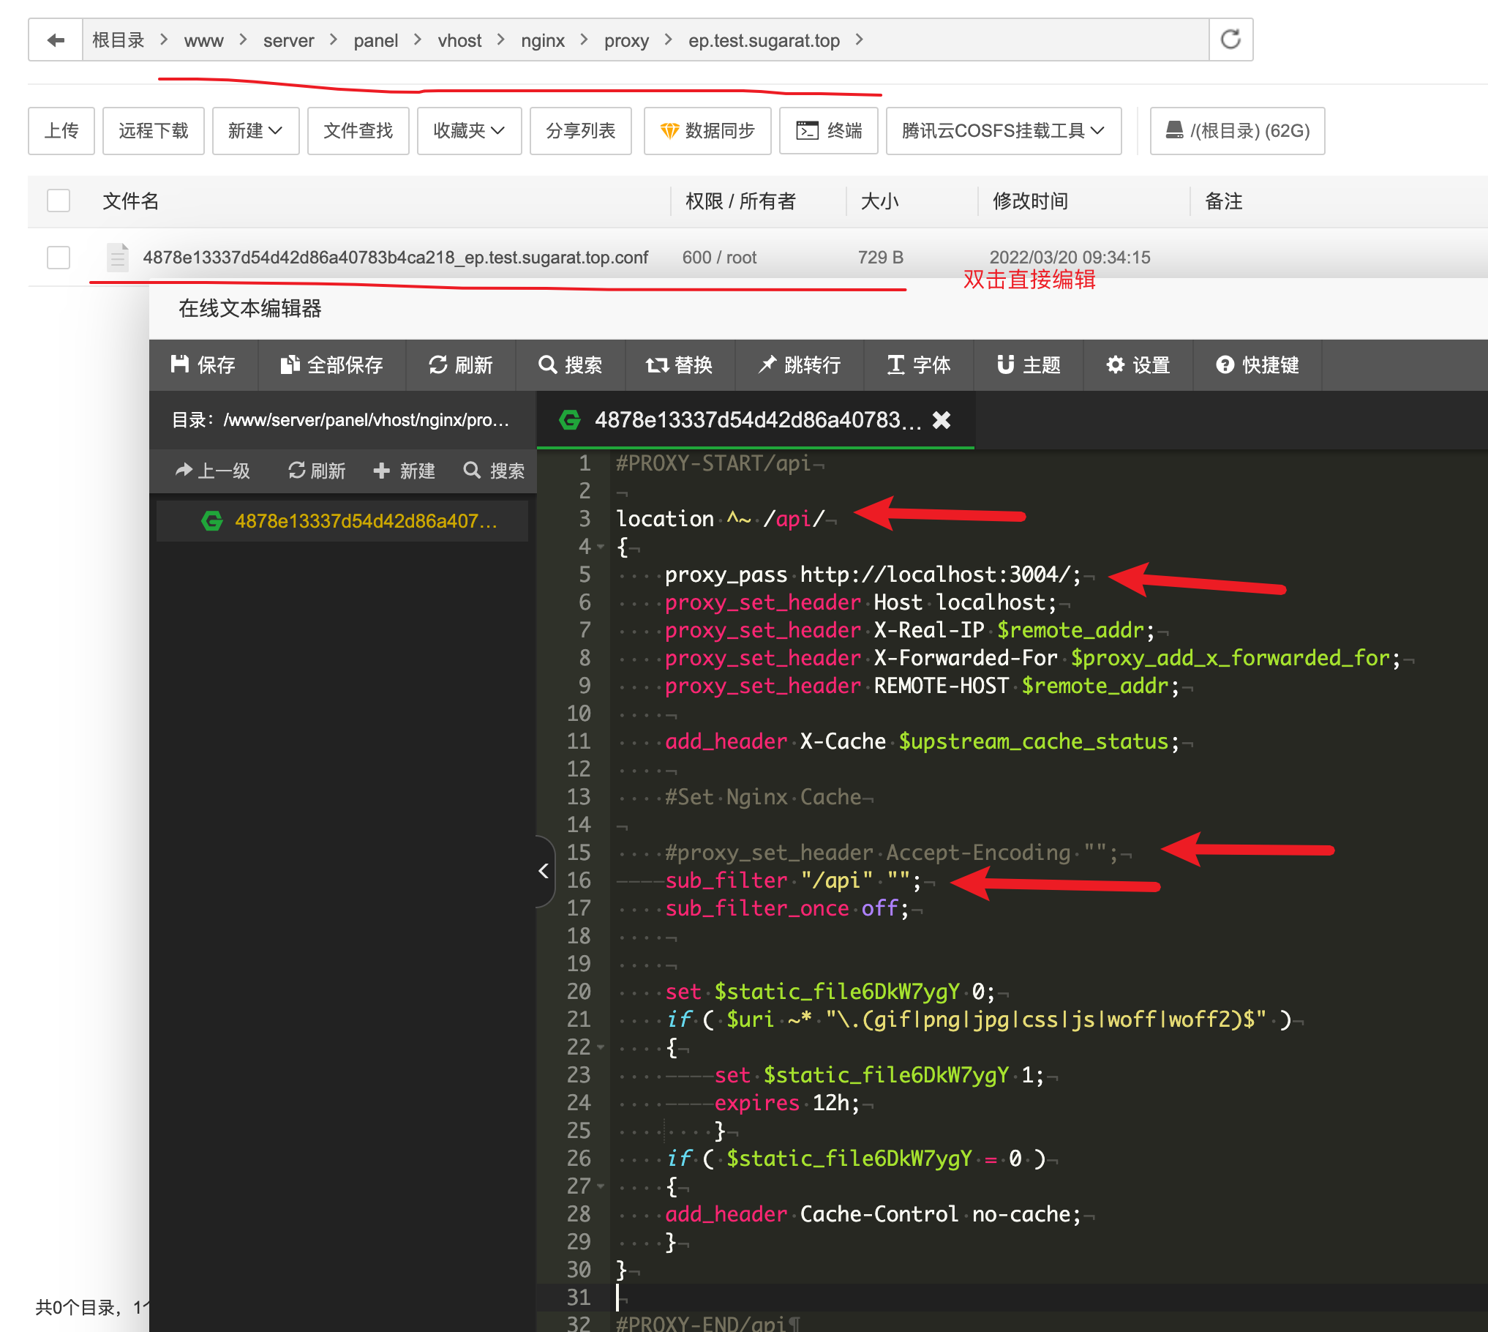The height and width of the screenshot is (1332, 1488).
Task: Click sidebar 刷新 refresh icon
Action: tap(296, 471)
